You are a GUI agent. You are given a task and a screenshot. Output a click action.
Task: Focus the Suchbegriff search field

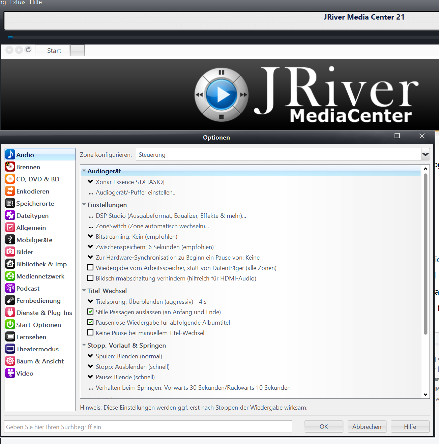[x=148, y=426]
